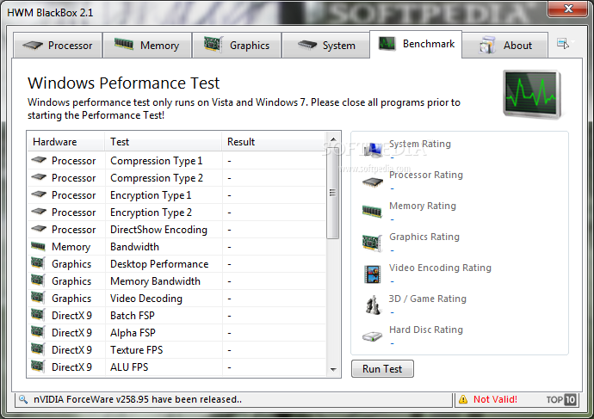Click DirectX 9 icon in Batch FSP row

pyautogui.click(x=38, y=315)
